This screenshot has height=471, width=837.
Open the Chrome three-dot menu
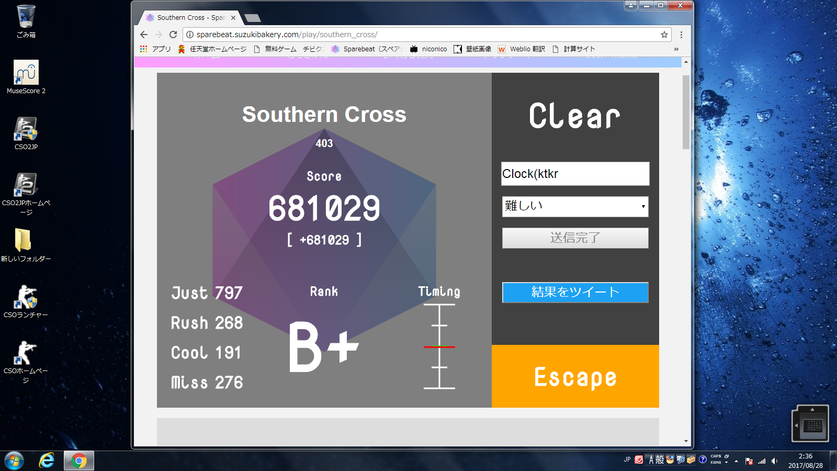coord(681,35)
